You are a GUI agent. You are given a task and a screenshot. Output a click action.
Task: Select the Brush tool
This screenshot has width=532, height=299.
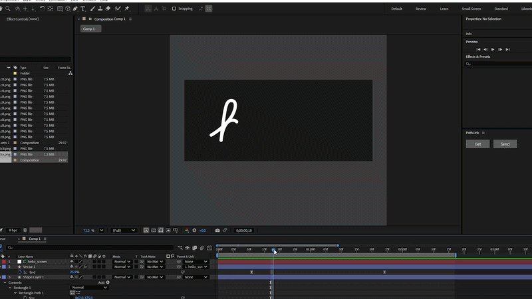point(92,9)
